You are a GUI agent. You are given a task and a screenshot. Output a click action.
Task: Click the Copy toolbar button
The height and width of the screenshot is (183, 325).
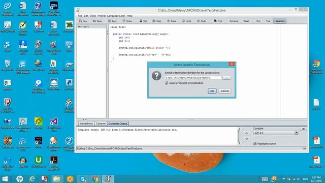pos(157,21)
